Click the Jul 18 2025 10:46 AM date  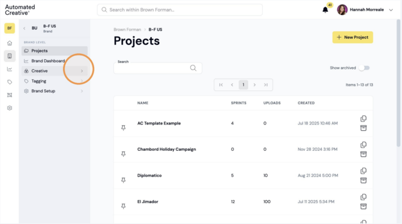click(x=317, y=123)
